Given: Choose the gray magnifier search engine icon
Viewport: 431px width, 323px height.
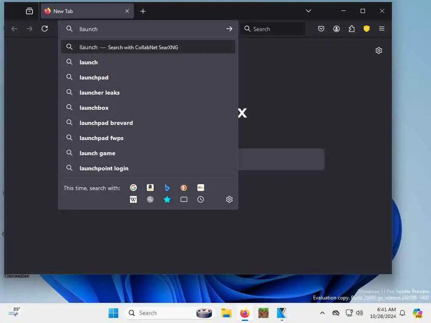Looking at the screenshot, I should tap(150, 199).
